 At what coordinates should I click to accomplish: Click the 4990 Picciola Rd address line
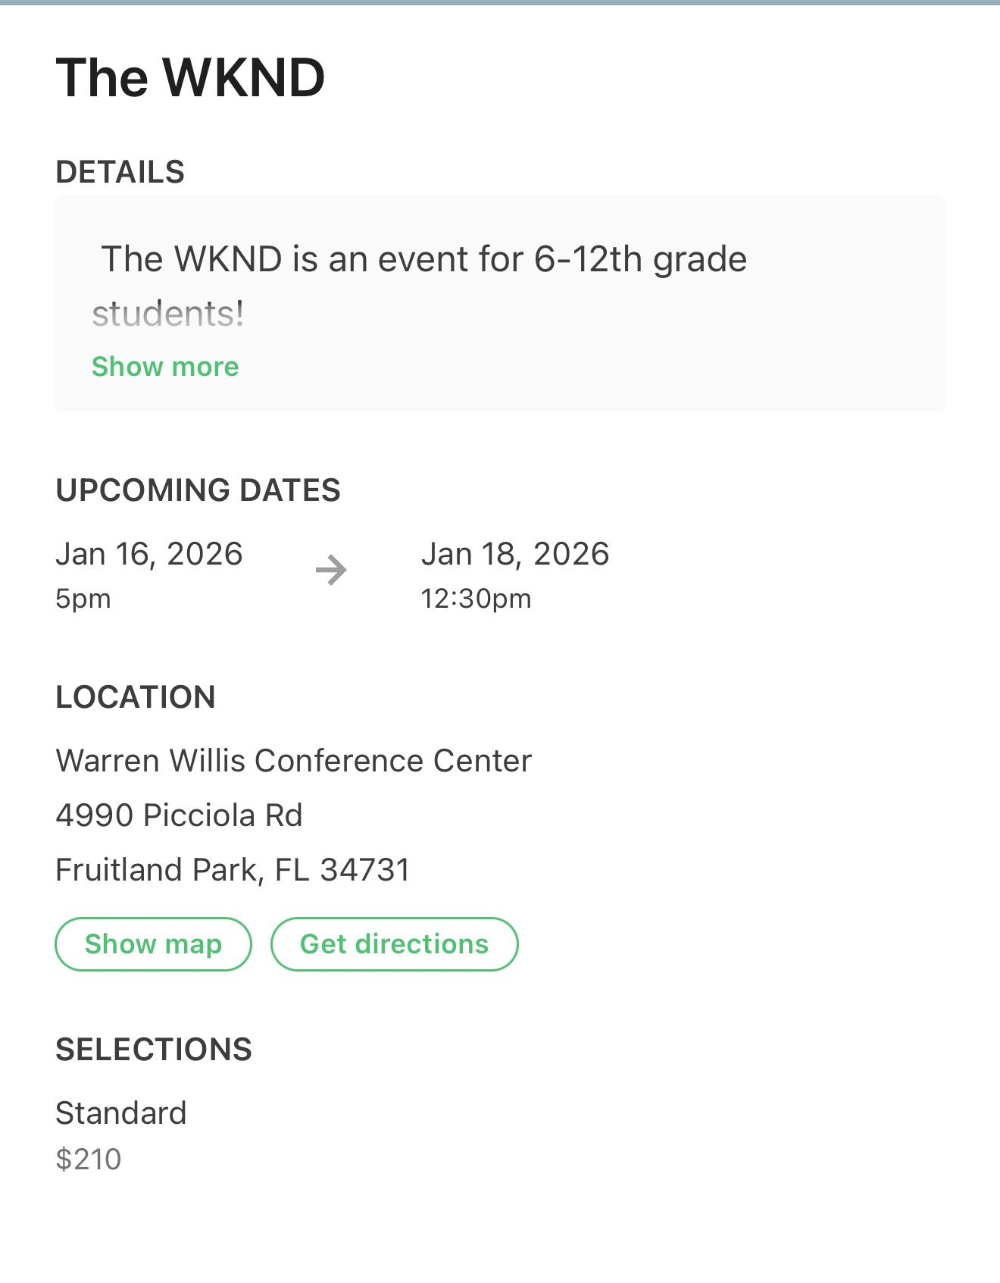point(180,815)
